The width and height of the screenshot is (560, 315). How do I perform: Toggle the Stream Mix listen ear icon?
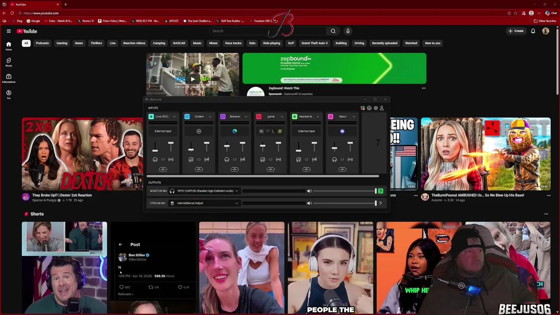coord(381,203)
